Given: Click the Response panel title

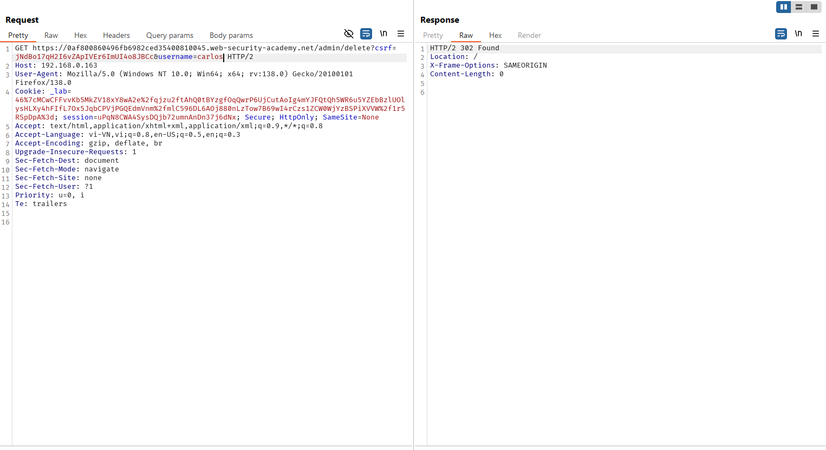Looking at the screenshot, I should [440, 20].
